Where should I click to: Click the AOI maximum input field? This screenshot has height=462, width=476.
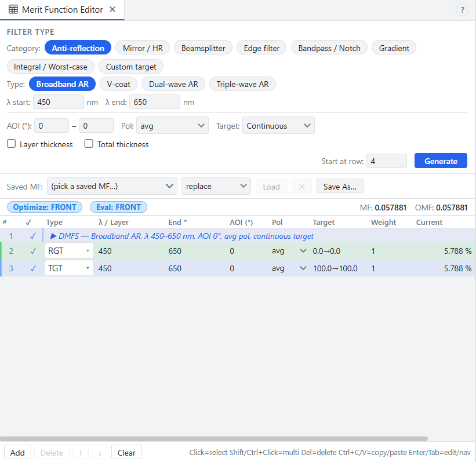pos(96,125)
